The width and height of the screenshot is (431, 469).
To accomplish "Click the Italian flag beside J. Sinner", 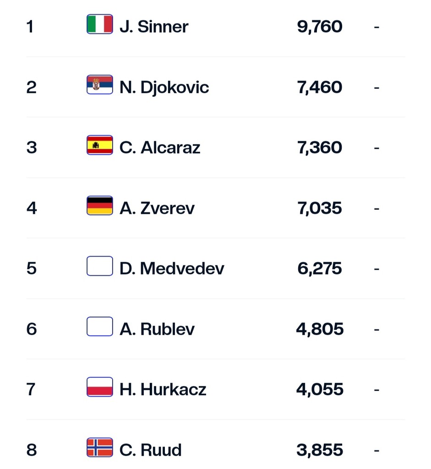I will [99, 24].
